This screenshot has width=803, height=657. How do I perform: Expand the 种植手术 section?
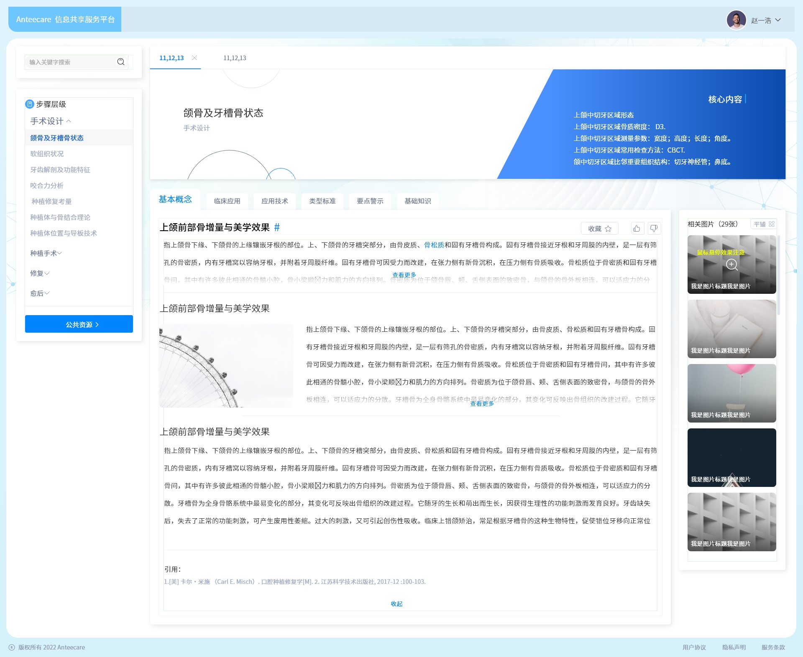pyautogui.click(x=46, y=253)
